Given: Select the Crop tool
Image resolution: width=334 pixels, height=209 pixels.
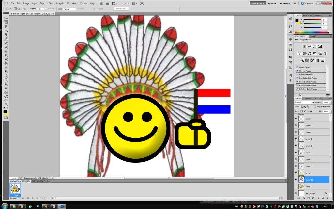Looking at the screenshot, I should point(6,35).
